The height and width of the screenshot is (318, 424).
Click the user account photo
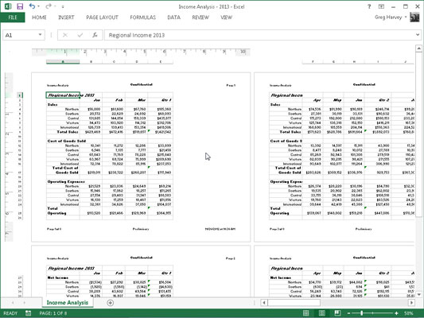414,17
